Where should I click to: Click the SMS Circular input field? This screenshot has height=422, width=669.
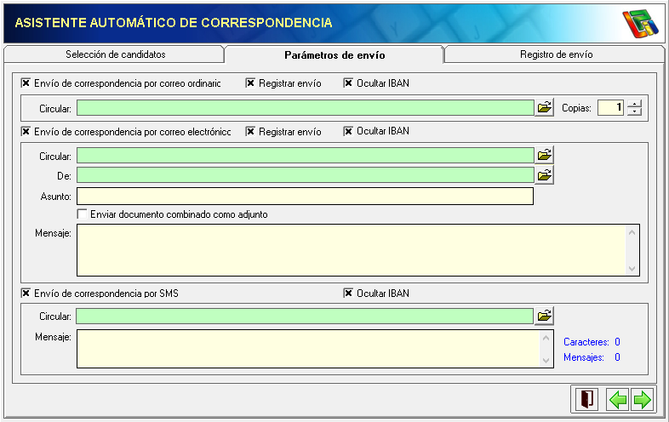click(x=305, y=316)
